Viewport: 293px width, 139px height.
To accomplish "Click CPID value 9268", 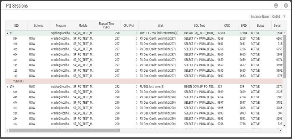I will 220,39.
